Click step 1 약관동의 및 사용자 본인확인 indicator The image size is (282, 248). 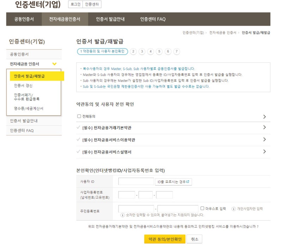[103, 51]
